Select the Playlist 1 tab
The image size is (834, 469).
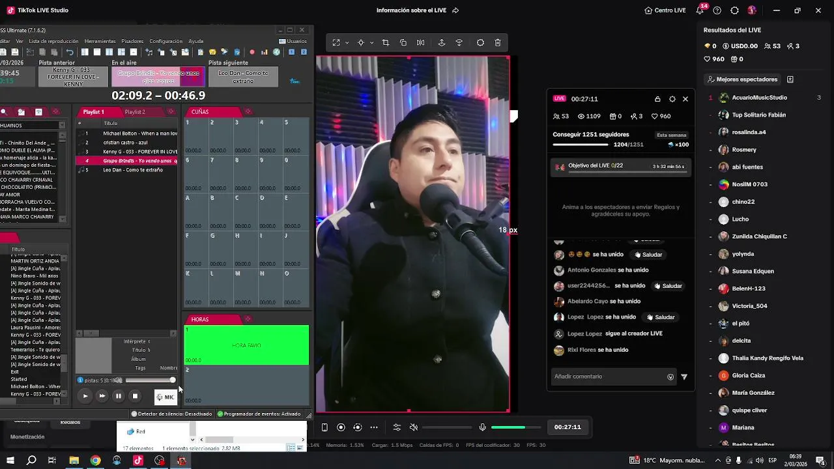pos(93,112)
